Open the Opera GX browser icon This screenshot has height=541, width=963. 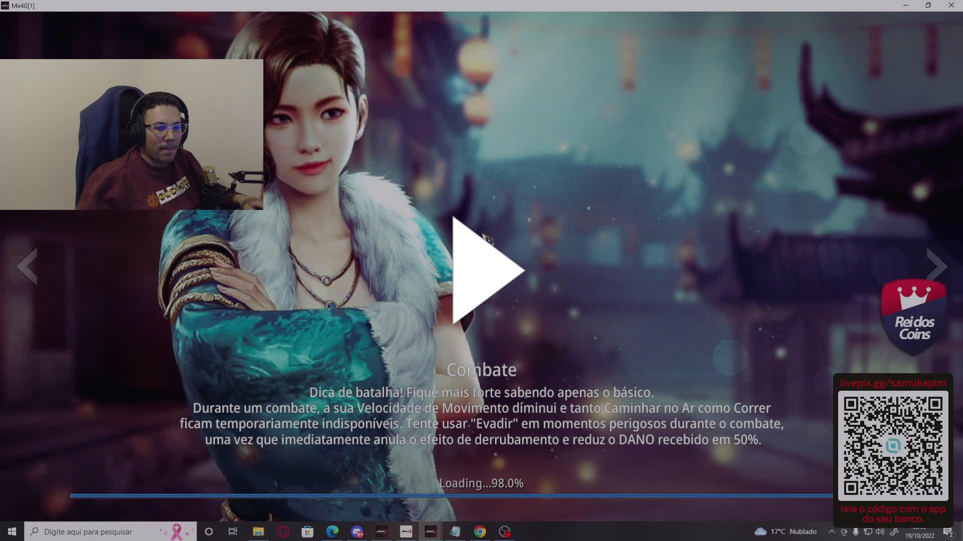point(283,531)
